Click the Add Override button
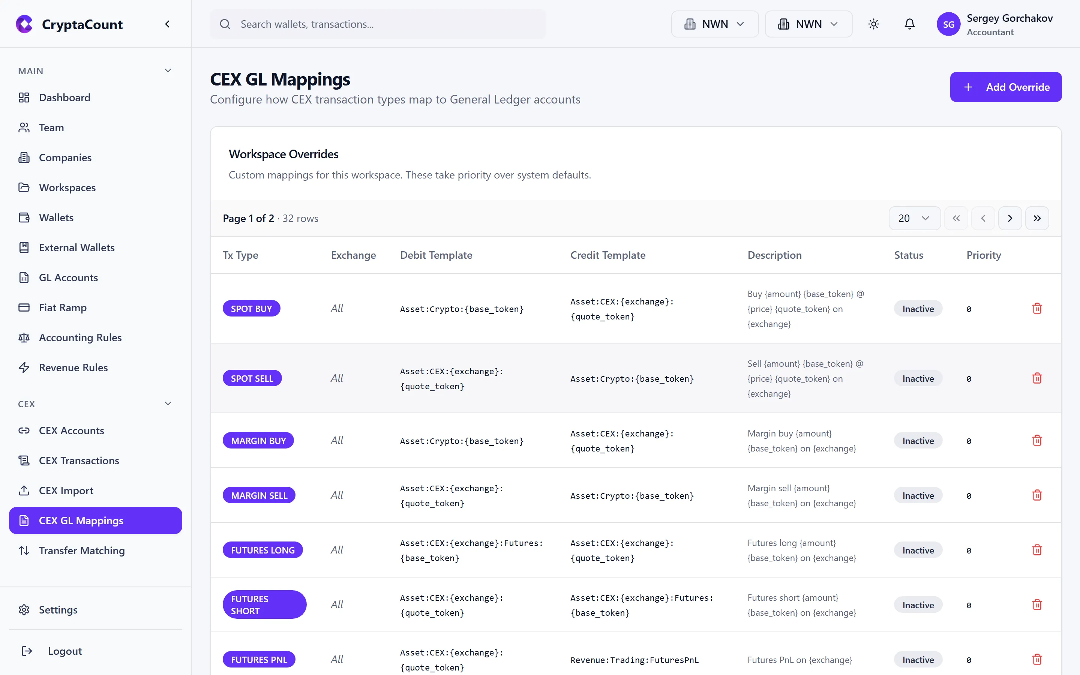The width and height of the screenshot is (1080, 675). (1006, 87)
